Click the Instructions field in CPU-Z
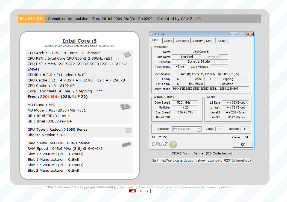The image size is (287, 202). (x=211, y=89)
